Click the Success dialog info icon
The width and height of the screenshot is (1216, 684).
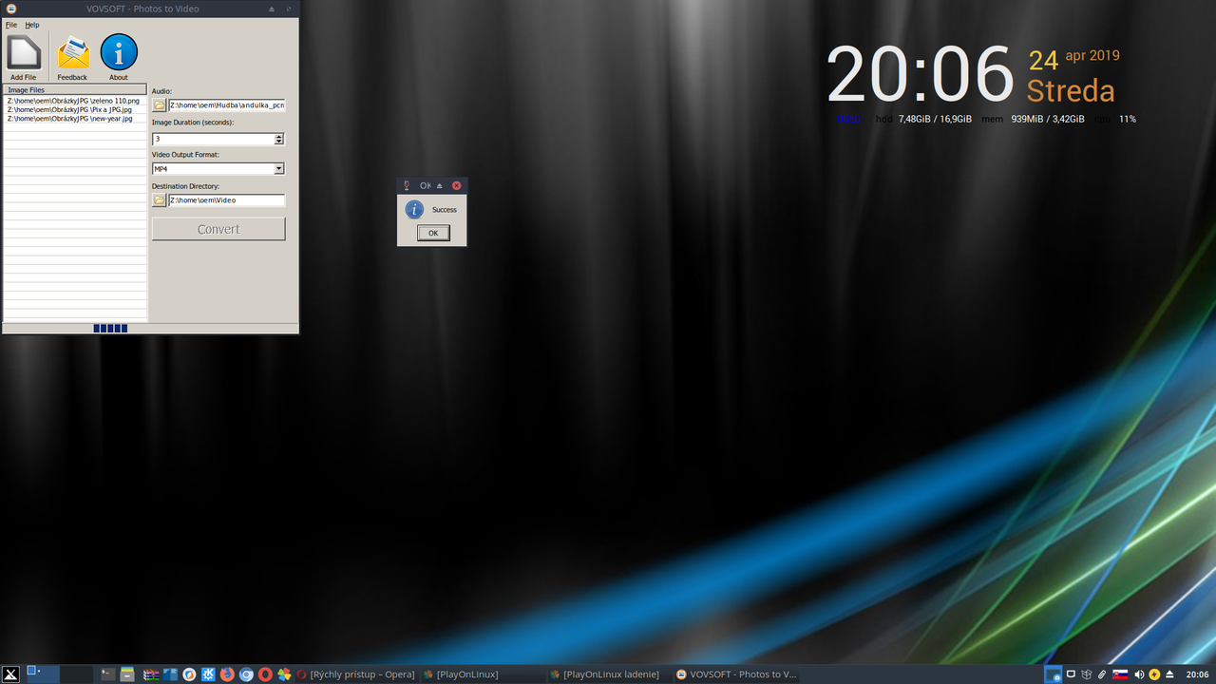pyautogui.click(x=414, y=210)
